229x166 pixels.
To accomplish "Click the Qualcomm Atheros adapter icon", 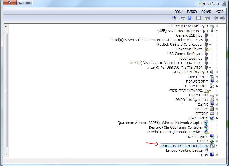I will [206, 123].
